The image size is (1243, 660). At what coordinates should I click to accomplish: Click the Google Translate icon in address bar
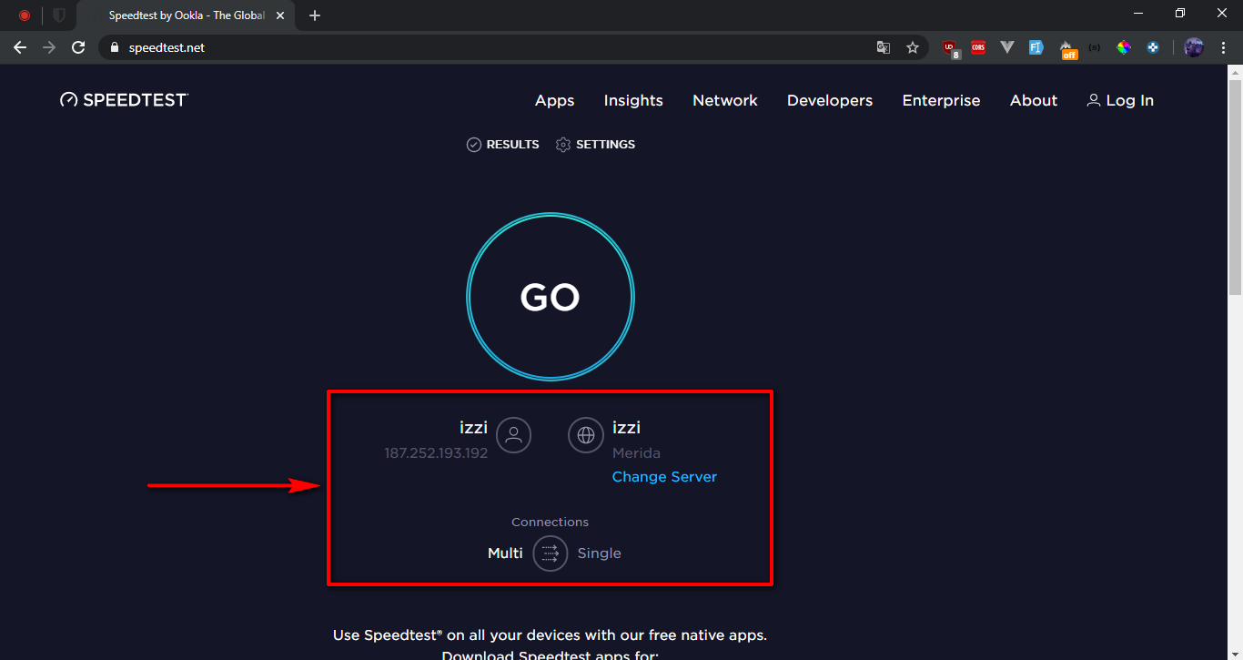click(x=883, y=47)
